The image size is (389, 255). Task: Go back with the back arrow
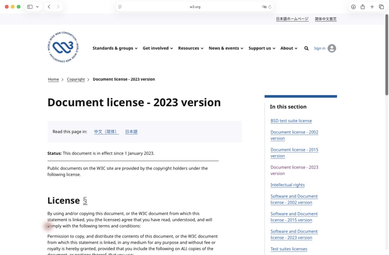(x=49, y=7)
